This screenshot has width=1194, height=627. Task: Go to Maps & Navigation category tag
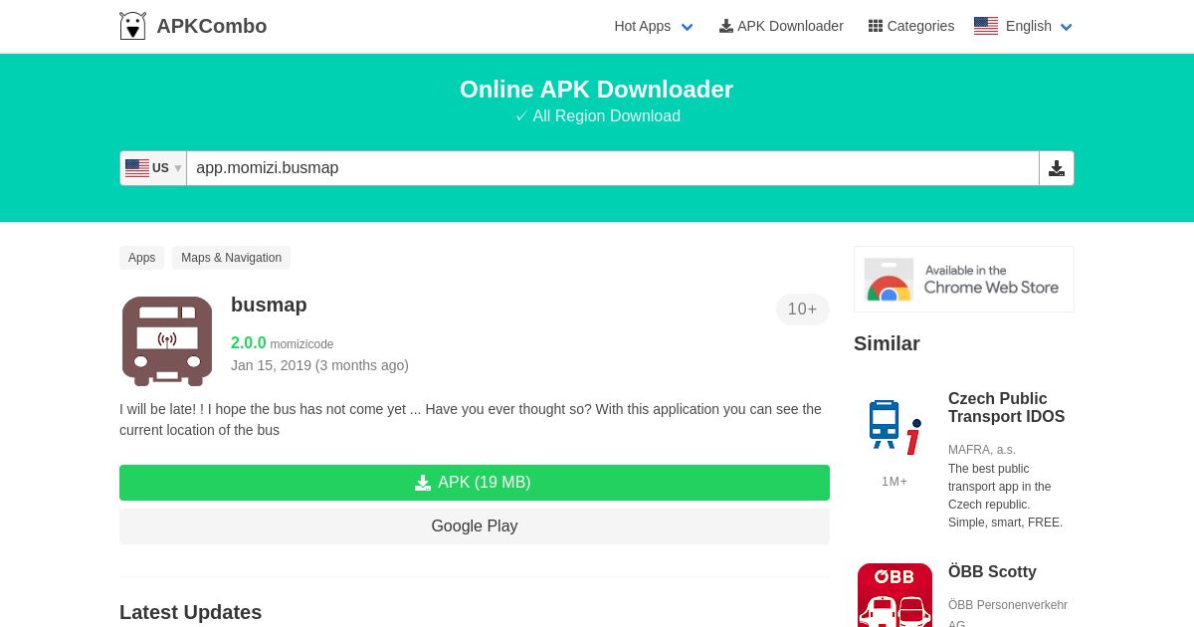tap(231, 258)
